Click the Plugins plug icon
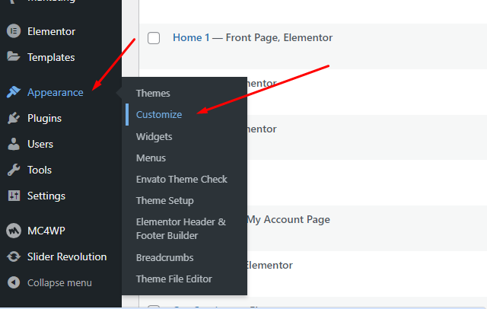Viewport: 487px width, 309px height. click(x=13, y=118)
